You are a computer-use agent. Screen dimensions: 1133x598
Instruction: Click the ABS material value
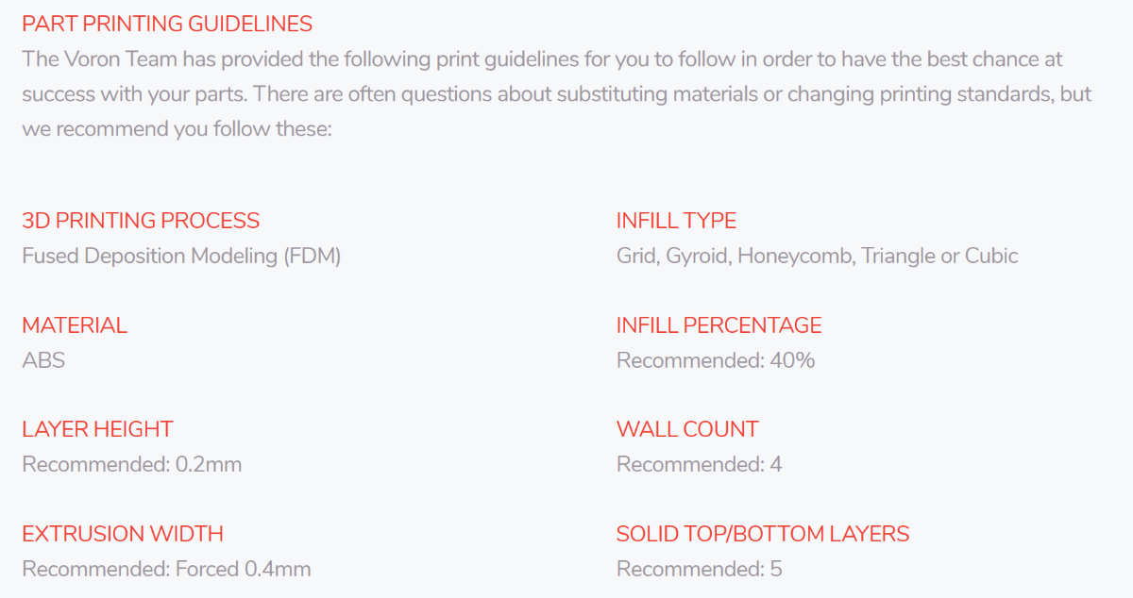[x=43, y=360]
